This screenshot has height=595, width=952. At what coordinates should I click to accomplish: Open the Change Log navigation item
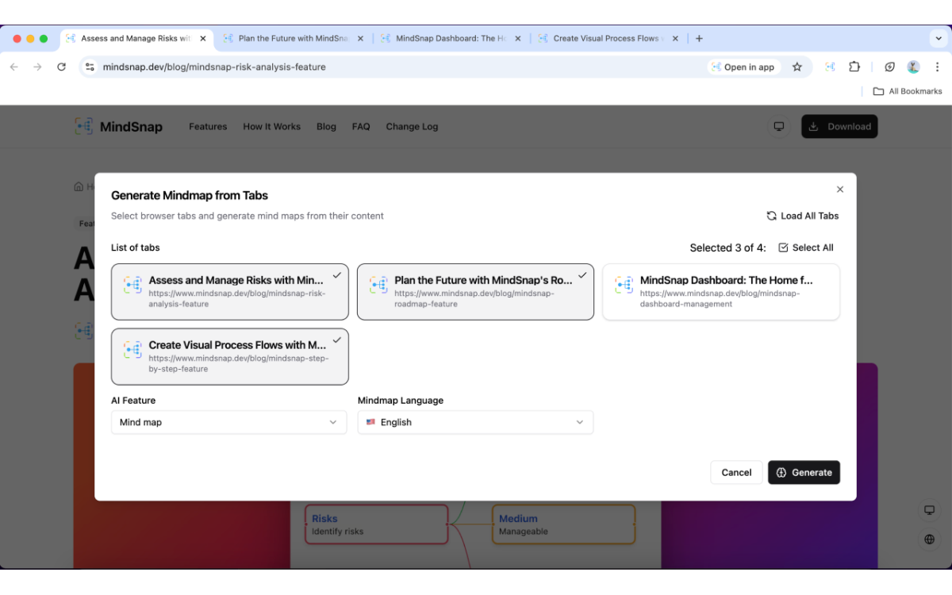412,126
